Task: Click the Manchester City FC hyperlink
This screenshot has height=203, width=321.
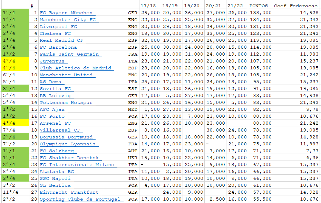Action: [67, 20]
